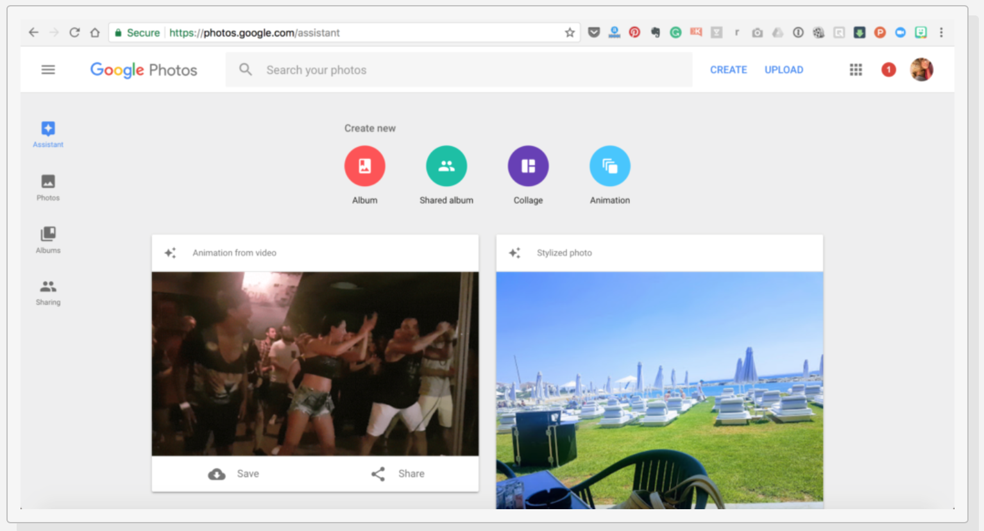View the red notifications badge

[x=888, y=70]
